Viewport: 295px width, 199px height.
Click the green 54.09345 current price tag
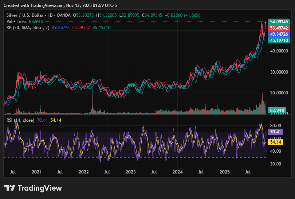tap(279, 22)
